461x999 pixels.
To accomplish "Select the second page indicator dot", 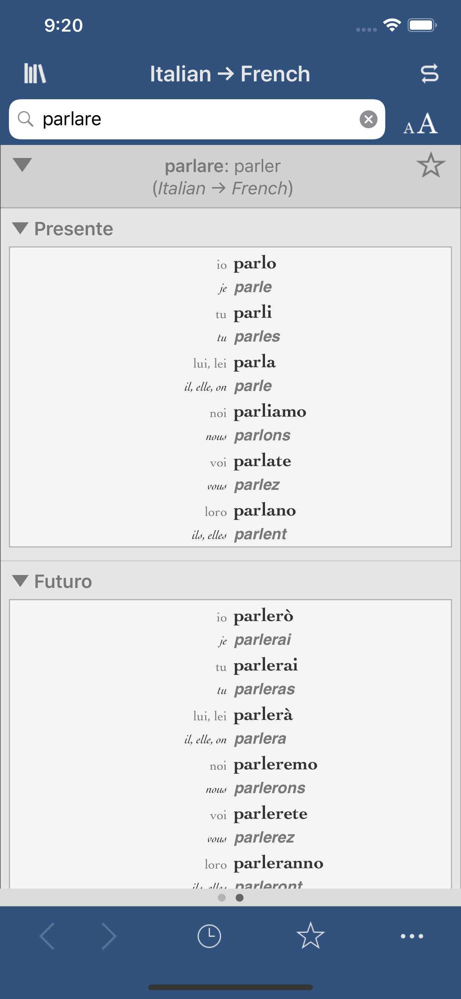I will click(x=240, y=898).
